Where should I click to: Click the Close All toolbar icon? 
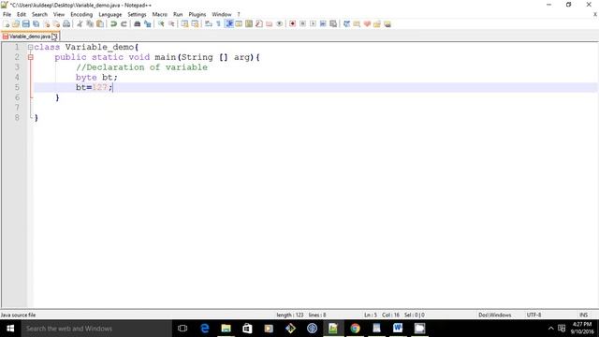[x=56, y=23]
